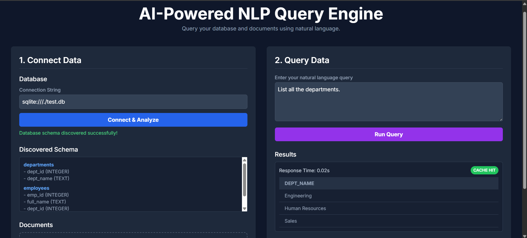Click the page subtitle about natural language
Viewport: 527px width, 238px height.
[261, 29]
